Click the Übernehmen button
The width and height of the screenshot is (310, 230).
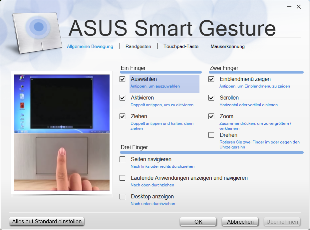tap(282, 222)
